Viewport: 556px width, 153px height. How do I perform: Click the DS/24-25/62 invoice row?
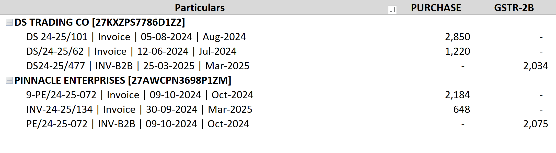coord(131,51)
